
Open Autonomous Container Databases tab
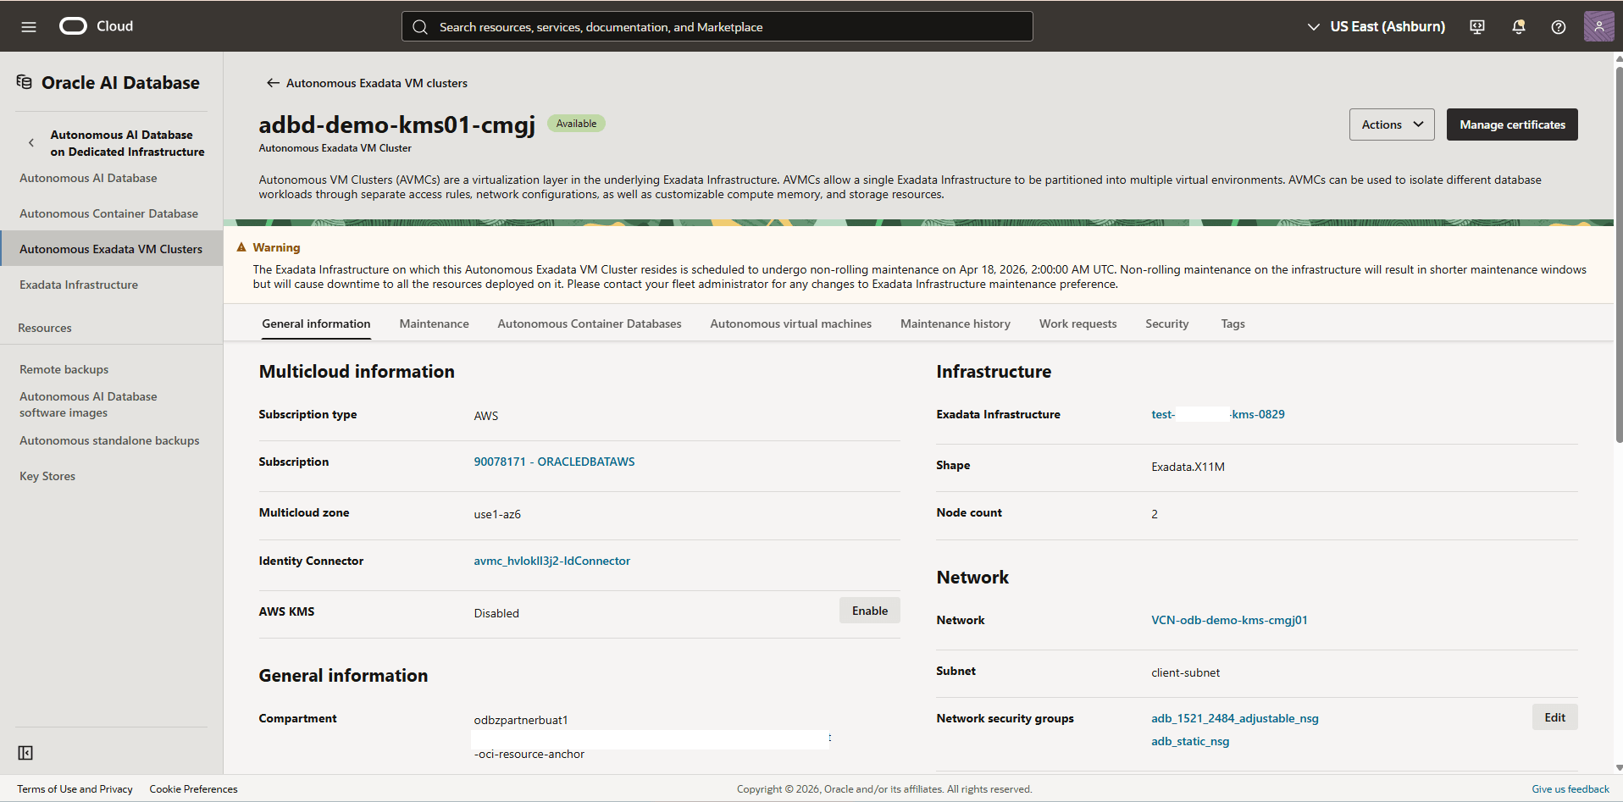click(590, 324)
